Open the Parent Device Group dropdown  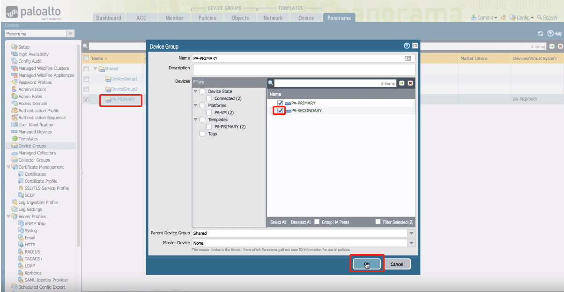pyautogui.click(x=411, y=233)
